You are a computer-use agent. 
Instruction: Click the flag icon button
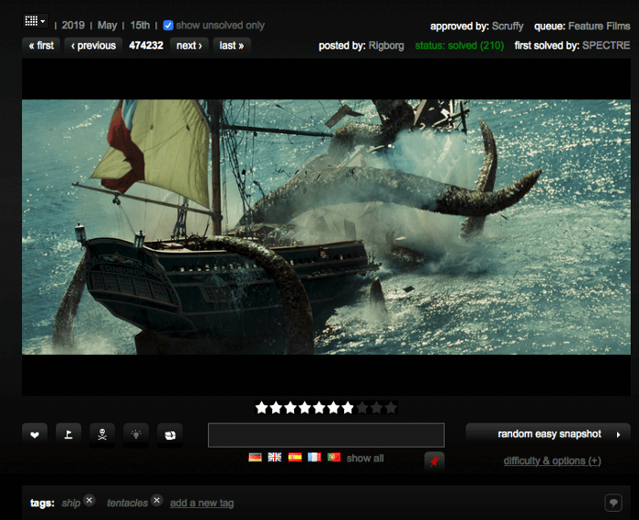[x=68, y=435]
